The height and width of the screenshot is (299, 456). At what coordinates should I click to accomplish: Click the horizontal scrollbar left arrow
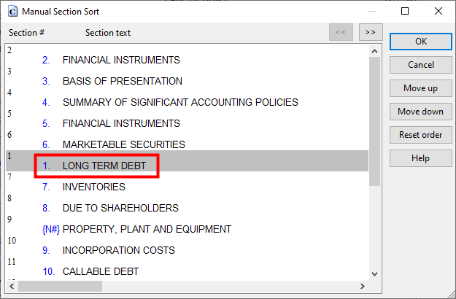click(12, 286)
